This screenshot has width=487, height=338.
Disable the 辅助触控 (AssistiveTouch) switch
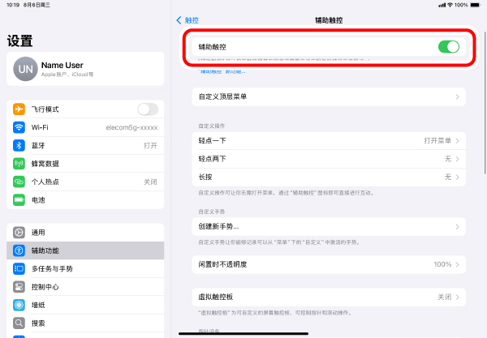coord(448,47)
